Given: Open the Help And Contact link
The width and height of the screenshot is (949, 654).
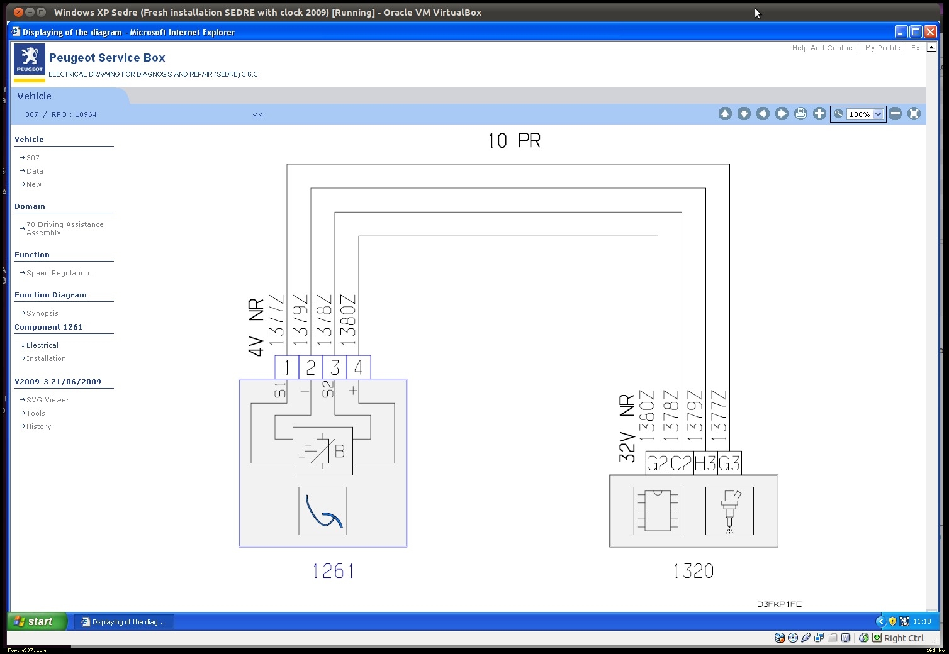Looking at the screenshot, I should click(x=823, y=48).
